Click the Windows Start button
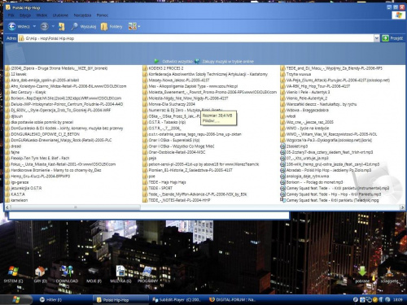This screenshot has width=407, height=305. pyautogui.click(x=16, y=299)
